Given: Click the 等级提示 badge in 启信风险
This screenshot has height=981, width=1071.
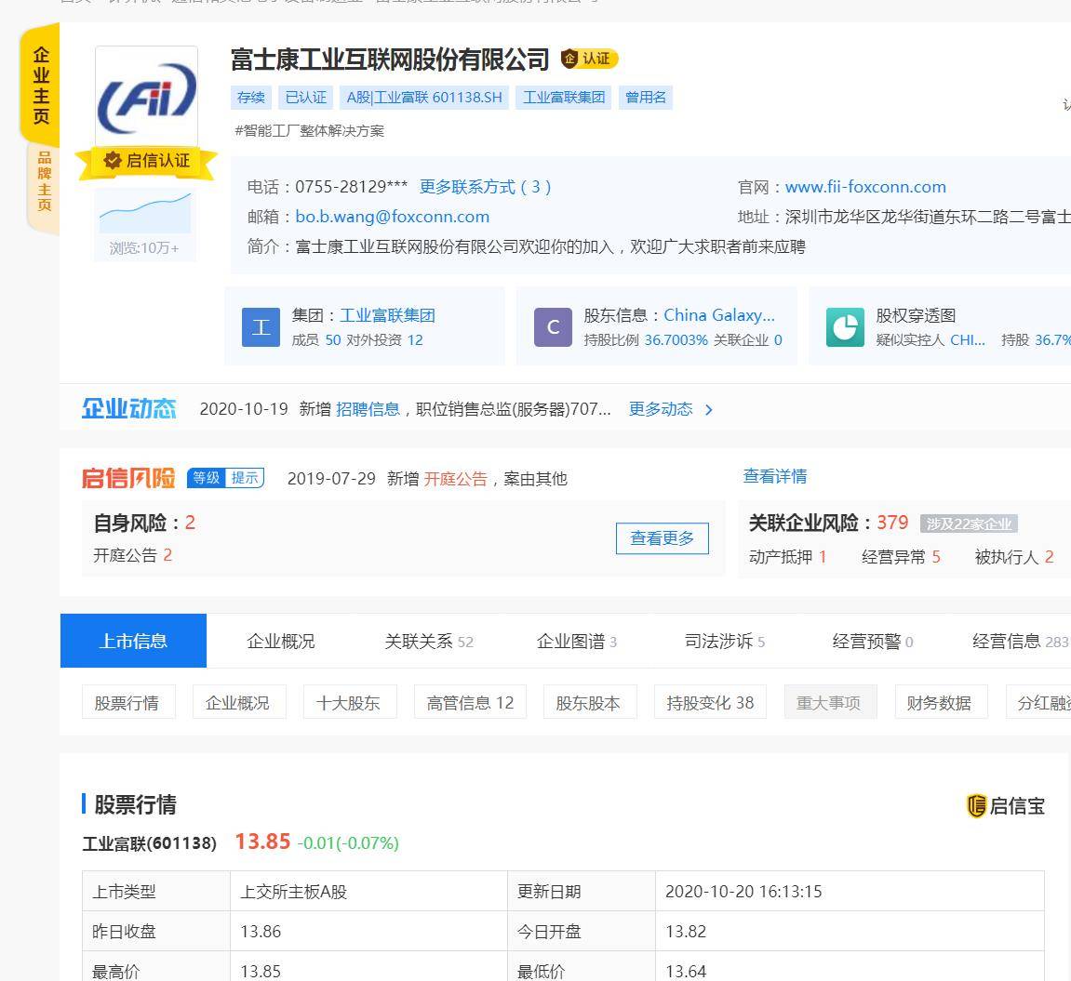Looking at the screenshot, I should (x=225, y=477).
